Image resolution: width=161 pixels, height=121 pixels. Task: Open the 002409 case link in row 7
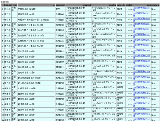click(x=142, y=51)
